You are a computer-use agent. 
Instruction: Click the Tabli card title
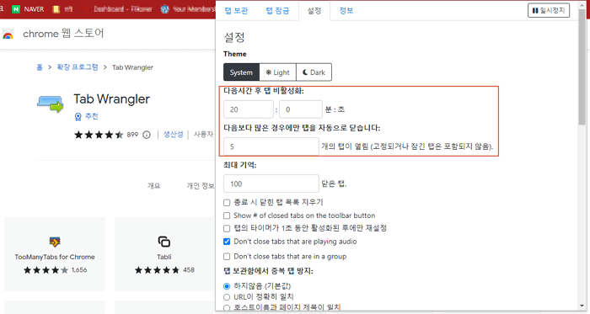[164, 257]
